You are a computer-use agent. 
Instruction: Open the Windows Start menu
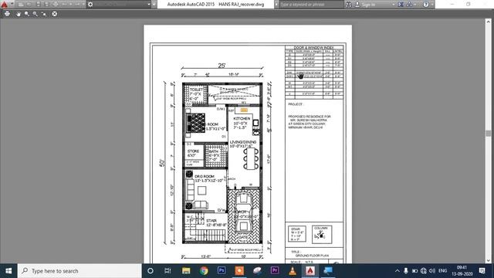8,271
